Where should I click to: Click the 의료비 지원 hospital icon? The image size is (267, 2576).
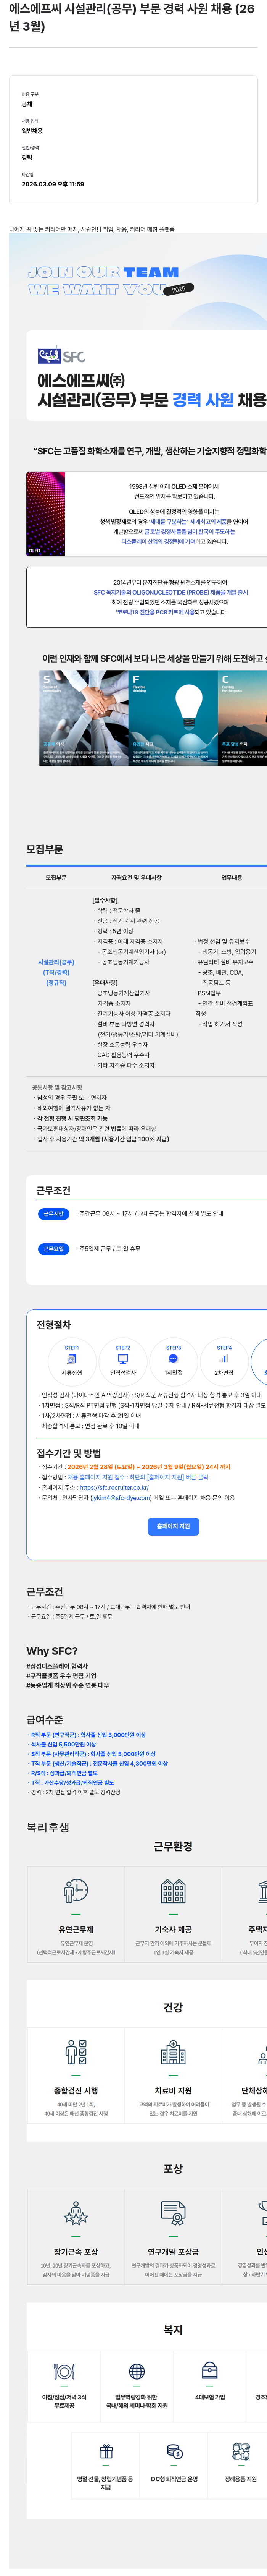173,2053
